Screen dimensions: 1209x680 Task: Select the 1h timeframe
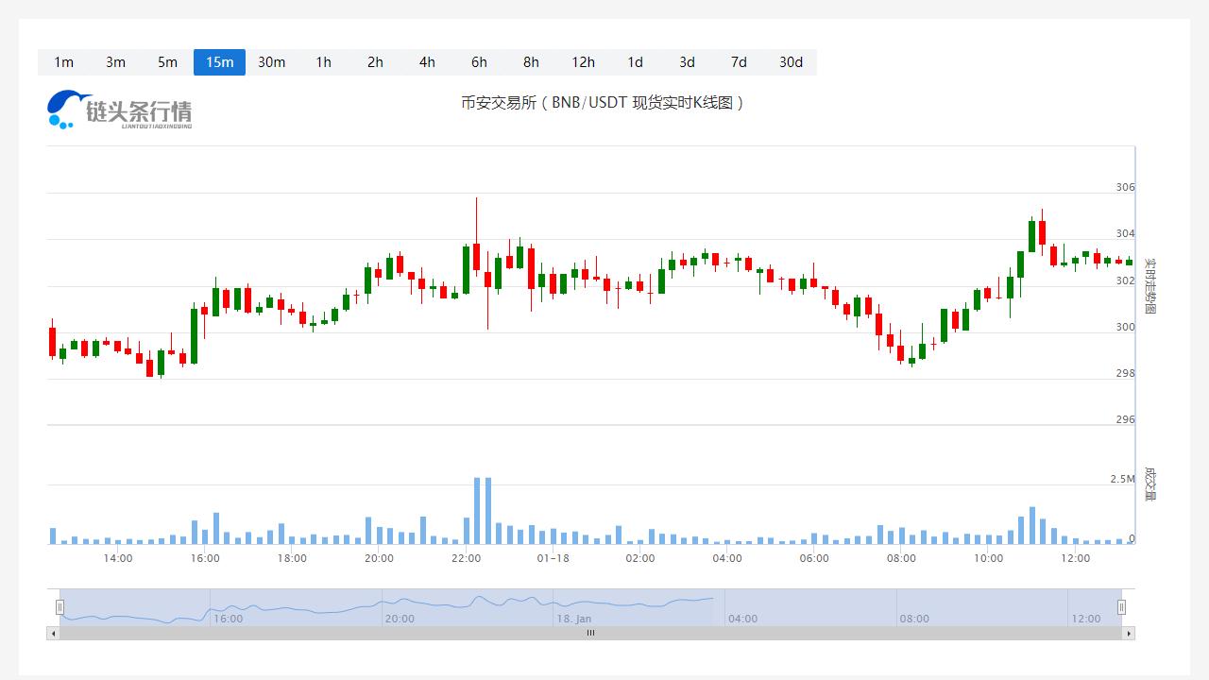323,62
